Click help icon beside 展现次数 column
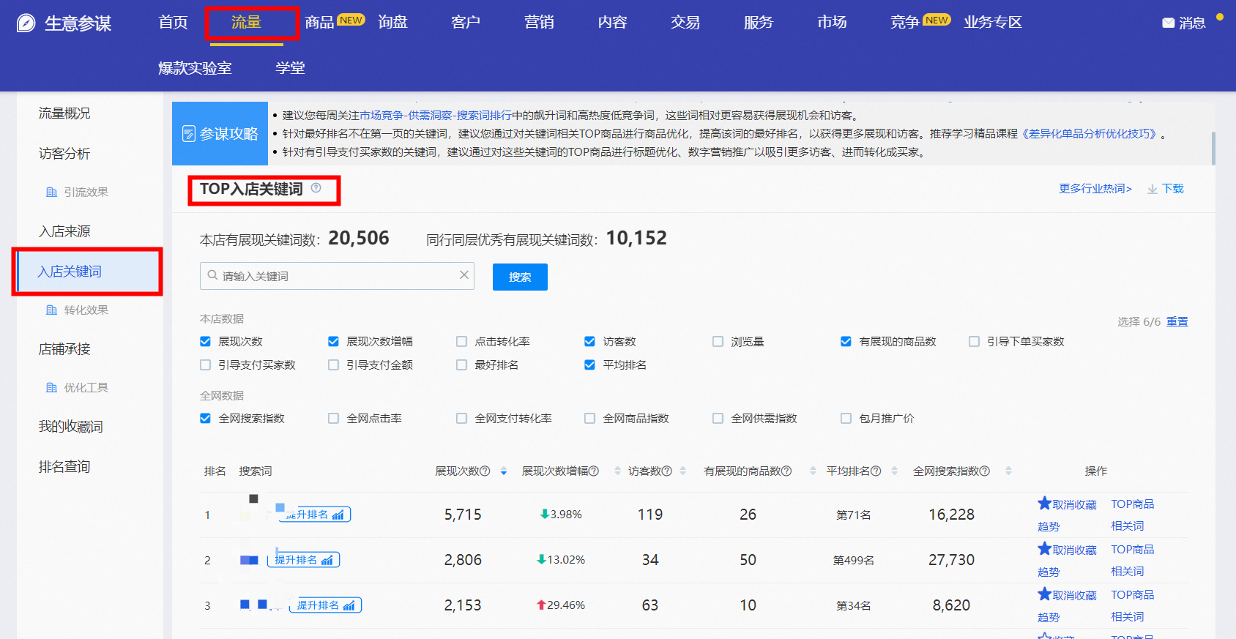The image size is (1236, 639). click(485, 471)
